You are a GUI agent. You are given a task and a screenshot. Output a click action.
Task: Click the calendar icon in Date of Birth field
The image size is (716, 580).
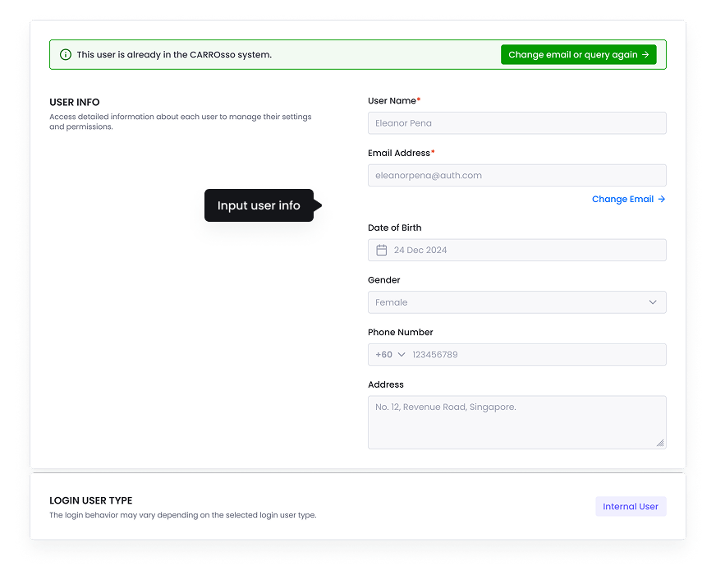(x=383, y=250)
